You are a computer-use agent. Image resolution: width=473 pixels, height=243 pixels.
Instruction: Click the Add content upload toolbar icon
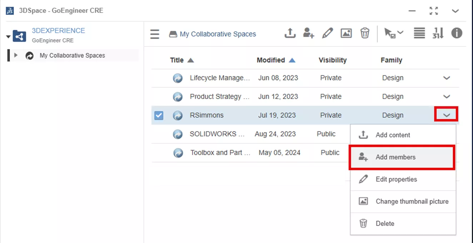click(x=290, y=33)
